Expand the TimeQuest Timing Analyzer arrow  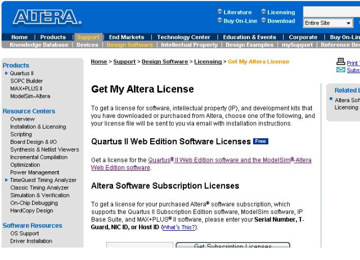coord(6,180)
